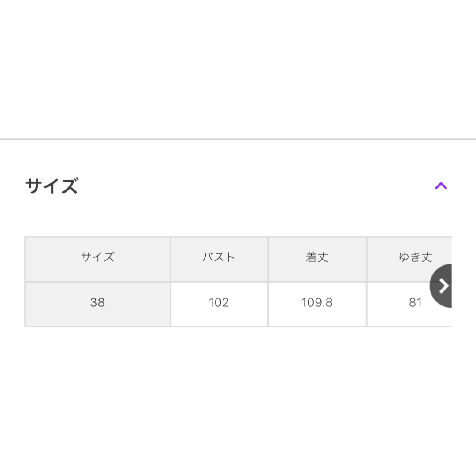Click the ゆき丈 column header
476x476 pixels.
point(409,259)
